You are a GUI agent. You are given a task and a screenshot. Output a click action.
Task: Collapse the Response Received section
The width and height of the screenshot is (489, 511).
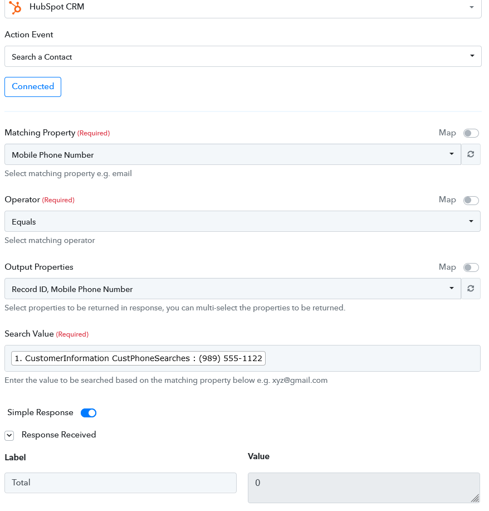[9, 435]
